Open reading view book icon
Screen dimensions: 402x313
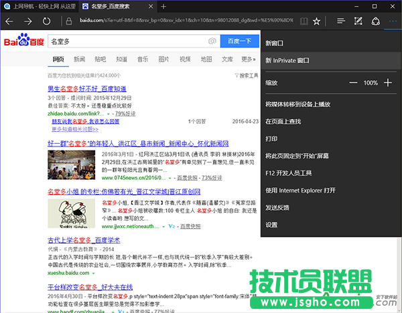(x=304, y=21)
